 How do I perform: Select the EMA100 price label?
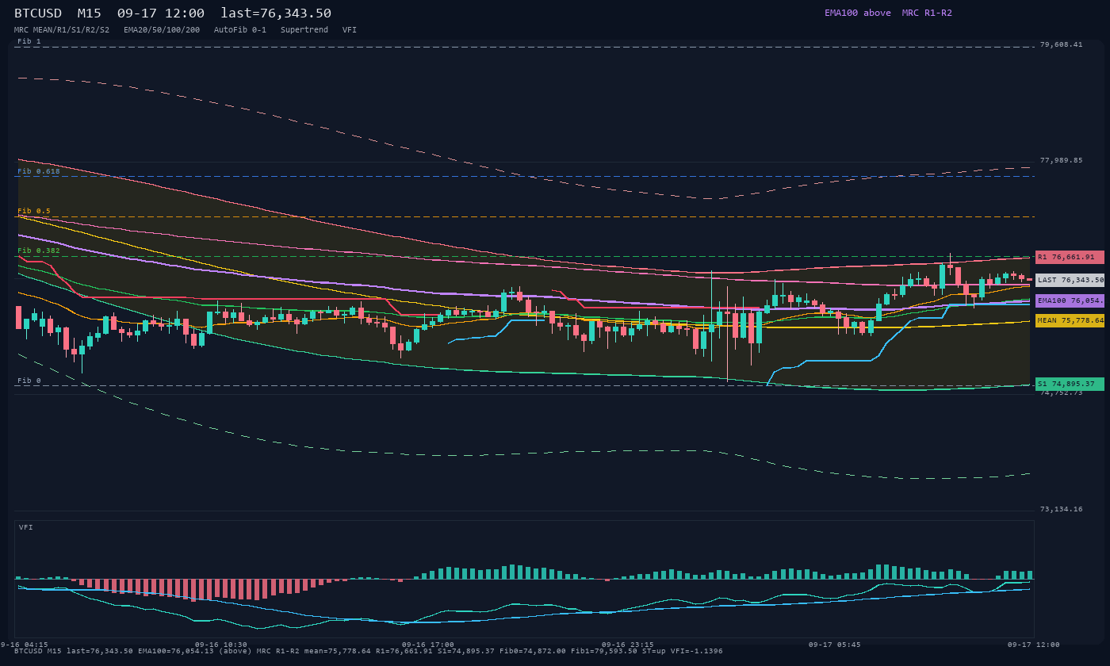(1070, 300)
